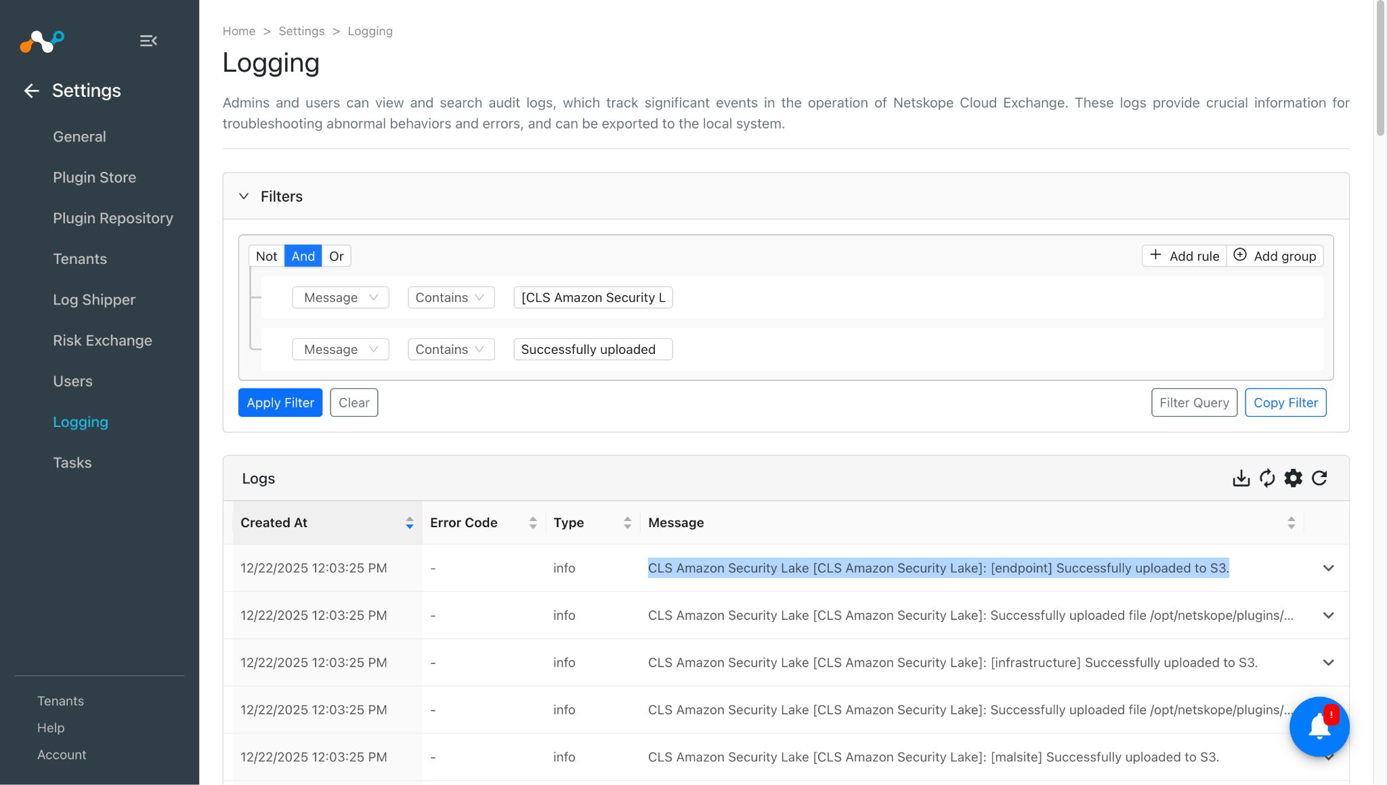The height and width of the screenshot is (785, 1387).
Task: Collapse the sidebar menu icon
Action: point(148,41)
